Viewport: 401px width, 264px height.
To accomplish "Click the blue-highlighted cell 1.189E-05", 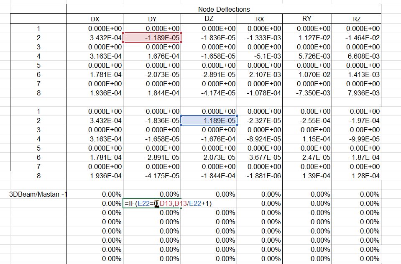I will point(209,121).
